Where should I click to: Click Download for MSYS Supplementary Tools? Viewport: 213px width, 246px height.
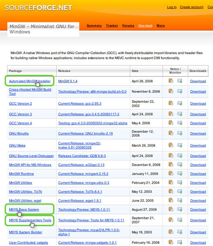(x=198, y=220)
